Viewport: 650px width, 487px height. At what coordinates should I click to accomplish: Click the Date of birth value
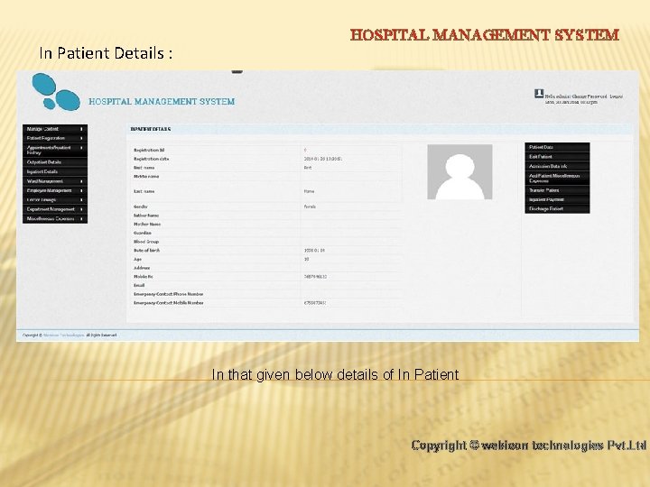click(x=314, y=251)
